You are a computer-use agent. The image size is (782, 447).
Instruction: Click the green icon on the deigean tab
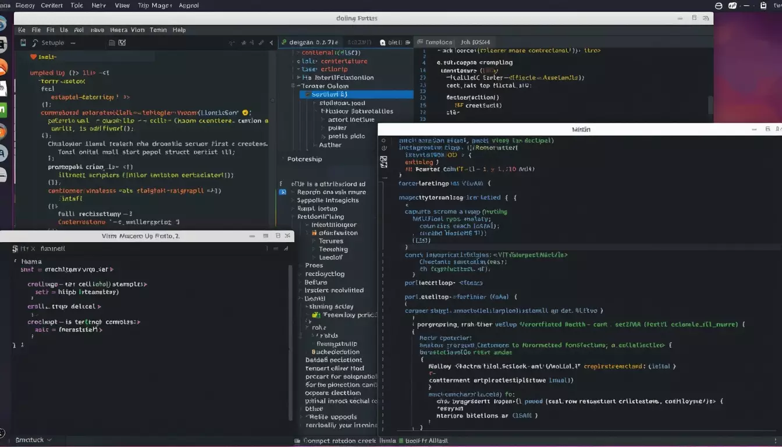pos(283,42)
